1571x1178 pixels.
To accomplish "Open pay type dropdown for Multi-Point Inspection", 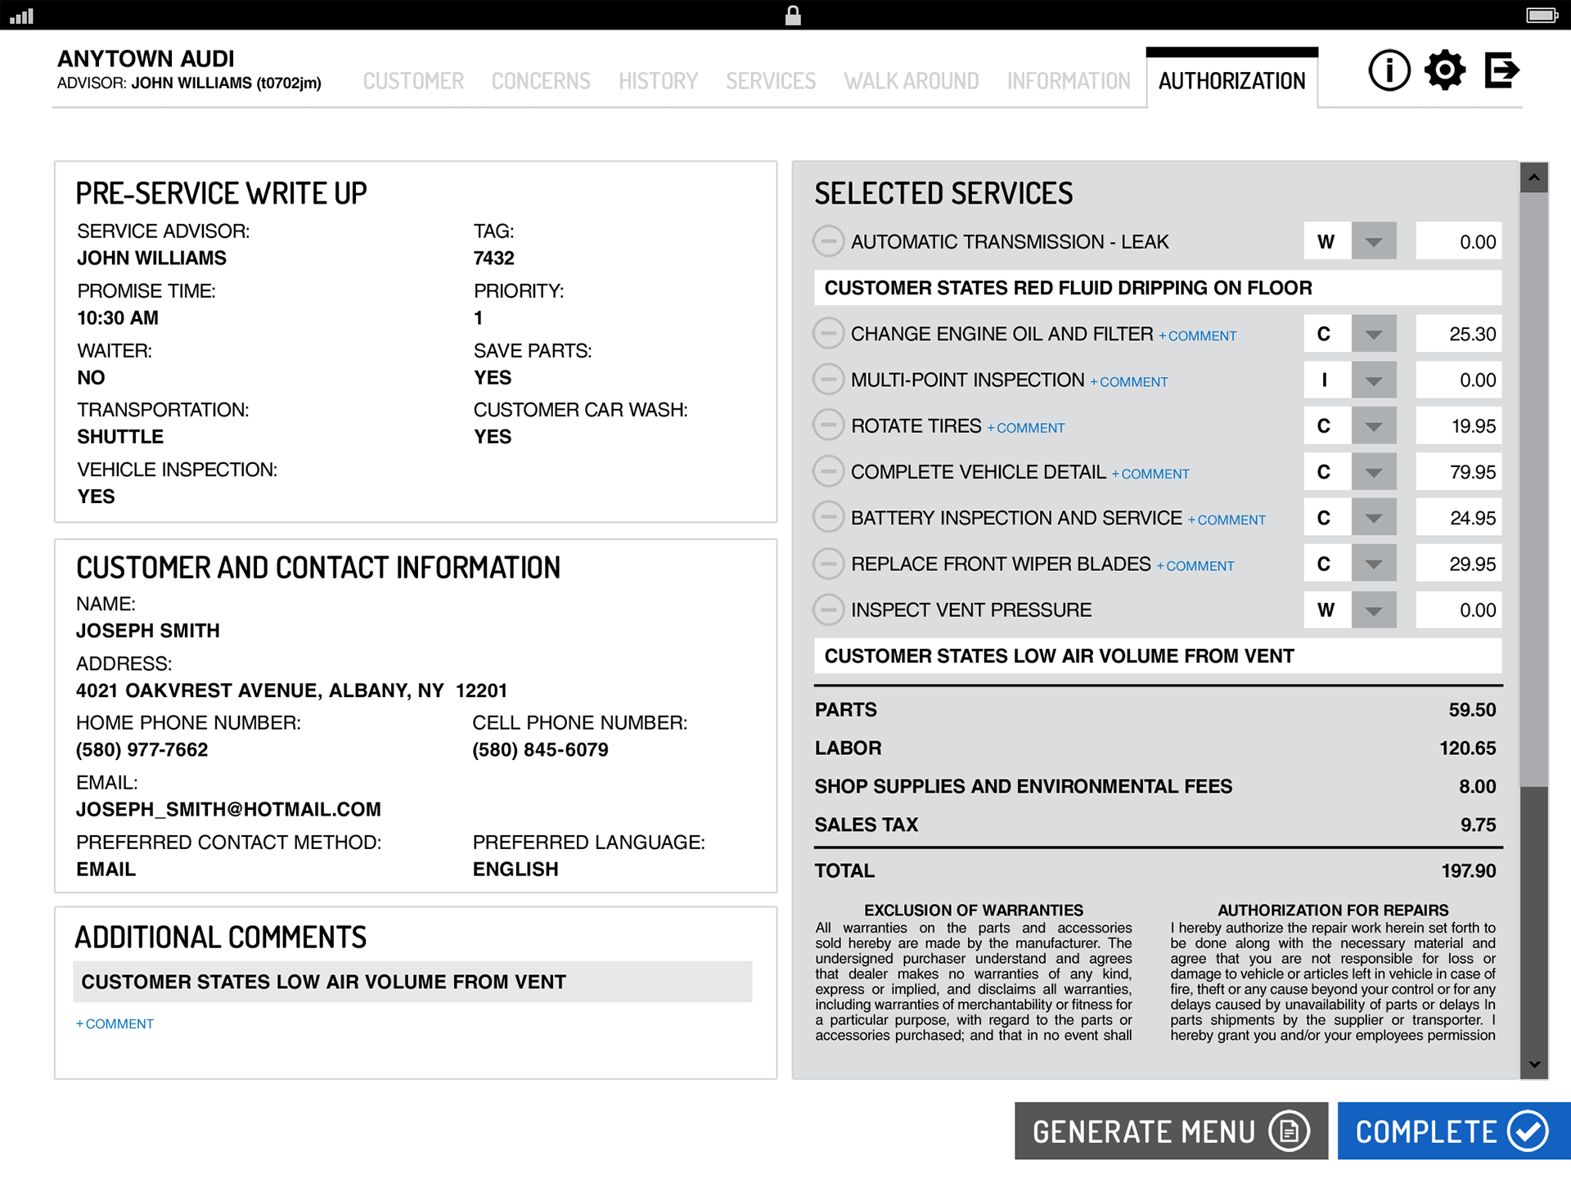I will pos(1374,380).
